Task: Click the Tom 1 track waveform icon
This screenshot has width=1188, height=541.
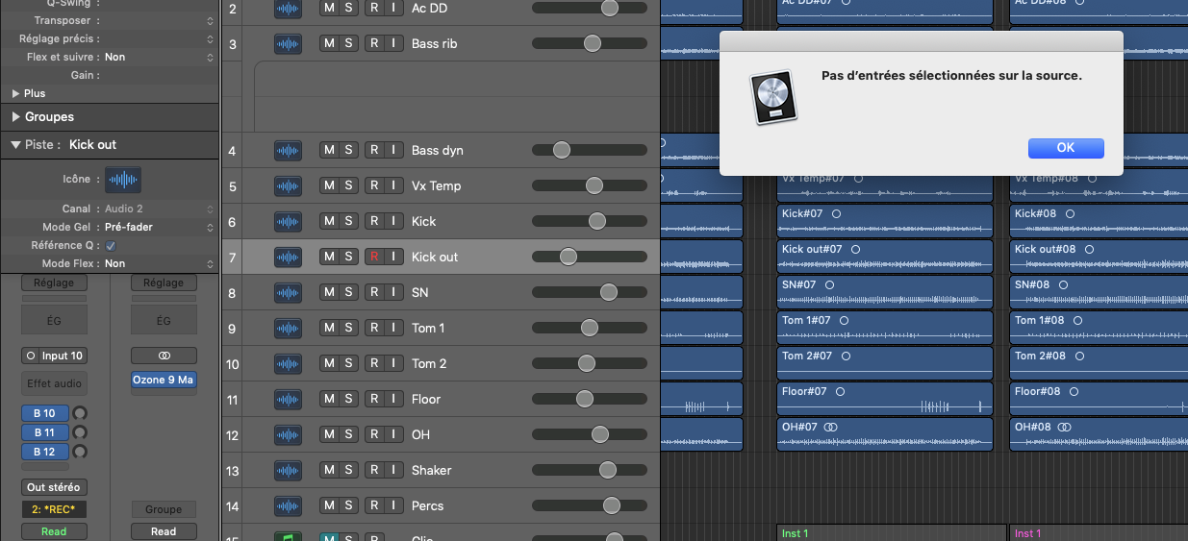Action: coord(288,328)
